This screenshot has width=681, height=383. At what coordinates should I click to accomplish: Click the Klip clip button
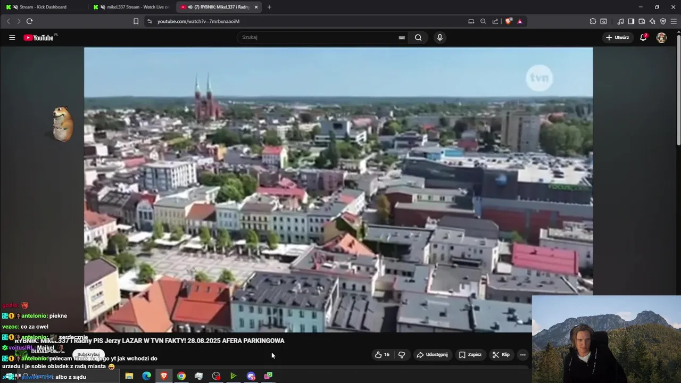[501, 355]
